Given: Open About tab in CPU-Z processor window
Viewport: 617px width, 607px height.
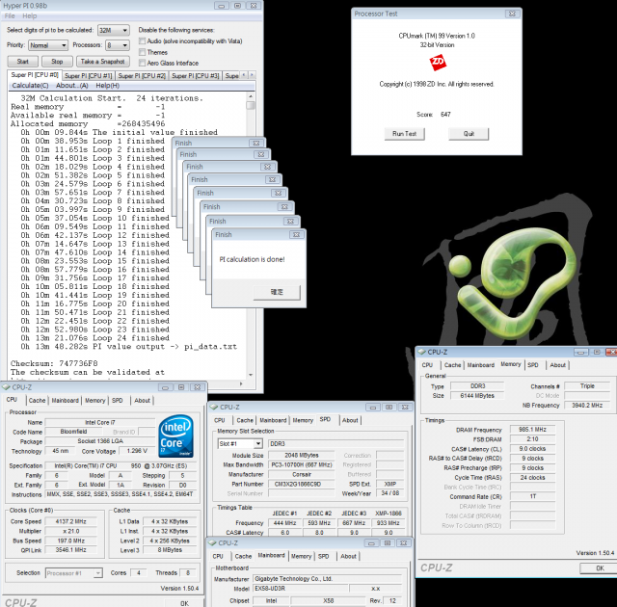Looking at the screenshot, I should pyautogui.click(x=142, y=400).
